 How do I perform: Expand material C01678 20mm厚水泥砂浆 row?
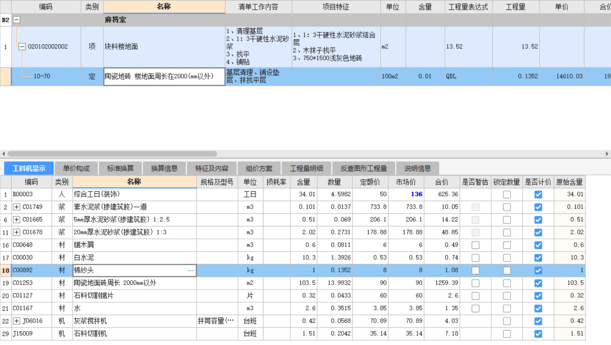[x=16, y=232]
